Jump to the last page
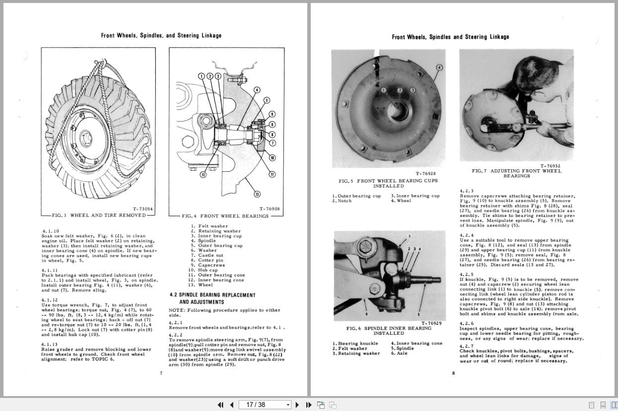This screenshot has width=618, height=411. click(x=309, y=405)
